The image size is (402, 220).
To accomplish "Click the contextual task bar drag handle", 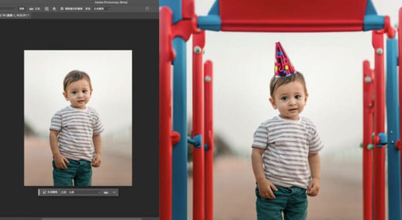I will (39, 192).
